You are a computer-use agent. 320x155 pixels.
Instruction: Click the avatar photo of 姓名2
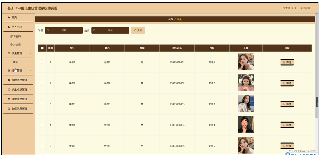pos(246,83)
